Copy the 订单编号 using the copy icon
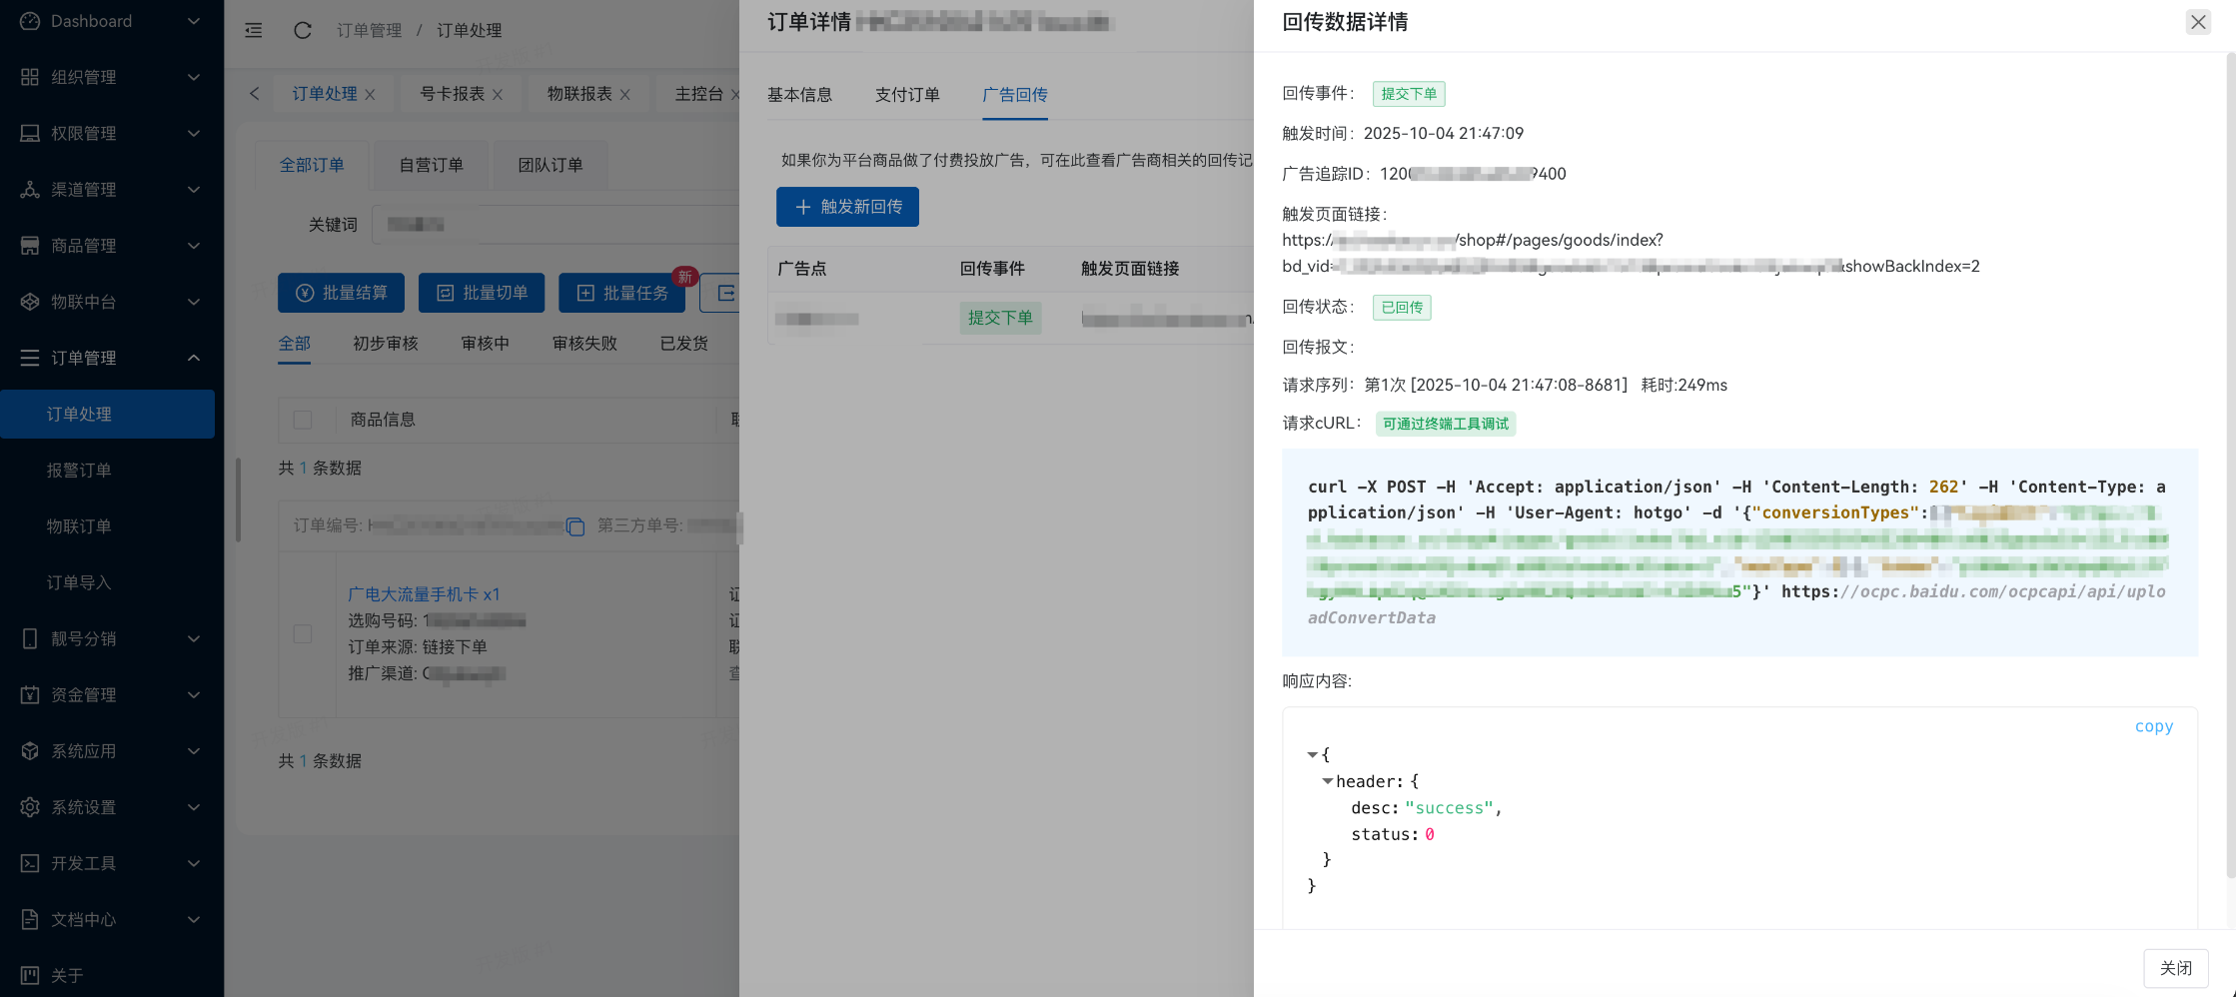 [574, 527]
